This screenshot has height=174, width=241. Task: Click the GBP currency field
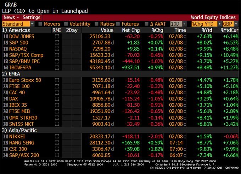[228, 24]
